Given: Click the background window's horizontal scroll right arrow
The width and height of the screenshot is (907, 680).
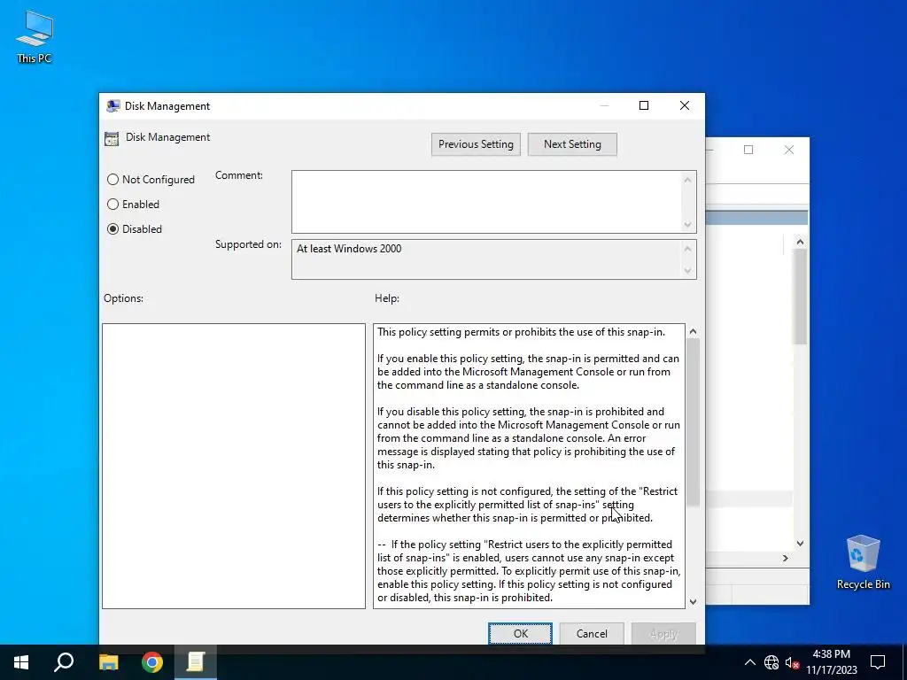Looking at the screenshot, I should click(785, 558).
